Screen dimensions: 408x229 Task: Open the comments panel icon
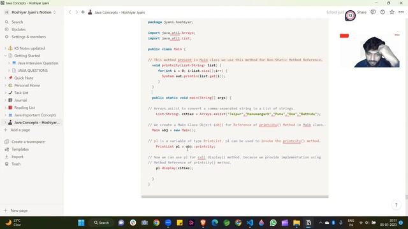click(373, 12)
